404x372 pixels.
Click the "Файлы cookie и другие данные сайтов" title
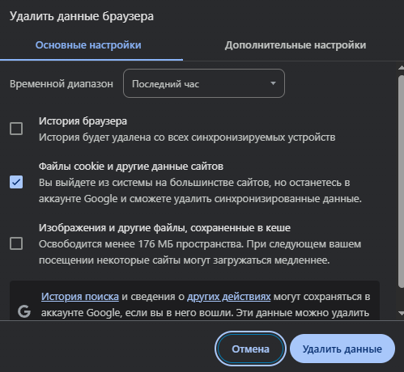tap(131, 167)
